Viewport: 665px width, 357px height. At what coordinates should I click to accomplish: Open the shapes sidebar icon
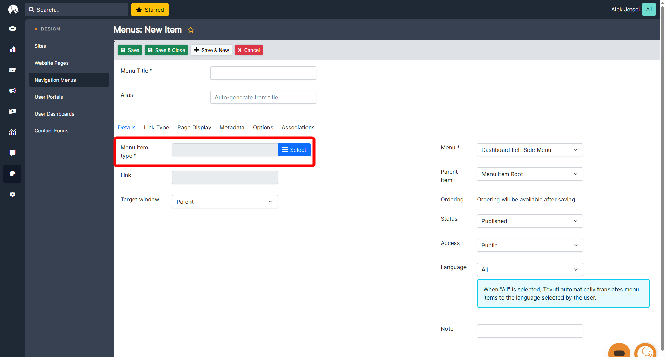click(x=12, y=49)
